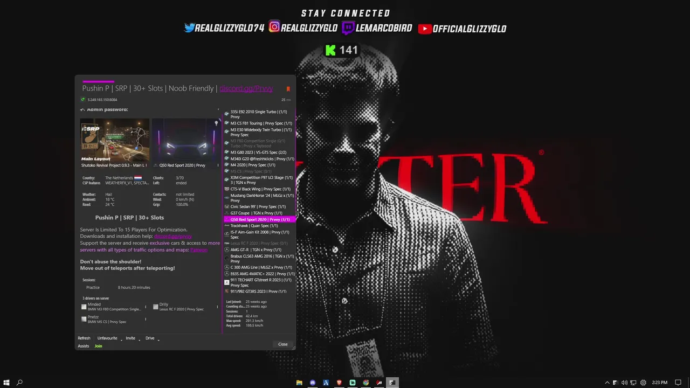Viewport: 690px width, 388px height.
Task: Click the Drive button
Action: click(150, 338)
